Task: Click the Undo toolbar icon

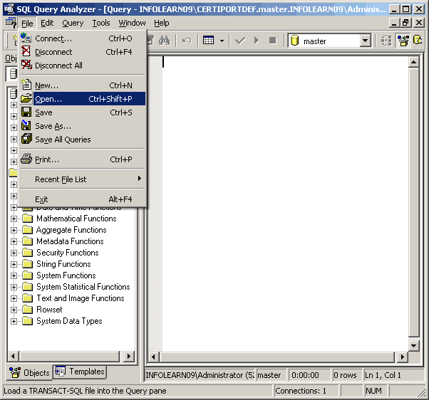Action: tap(187, 41)
